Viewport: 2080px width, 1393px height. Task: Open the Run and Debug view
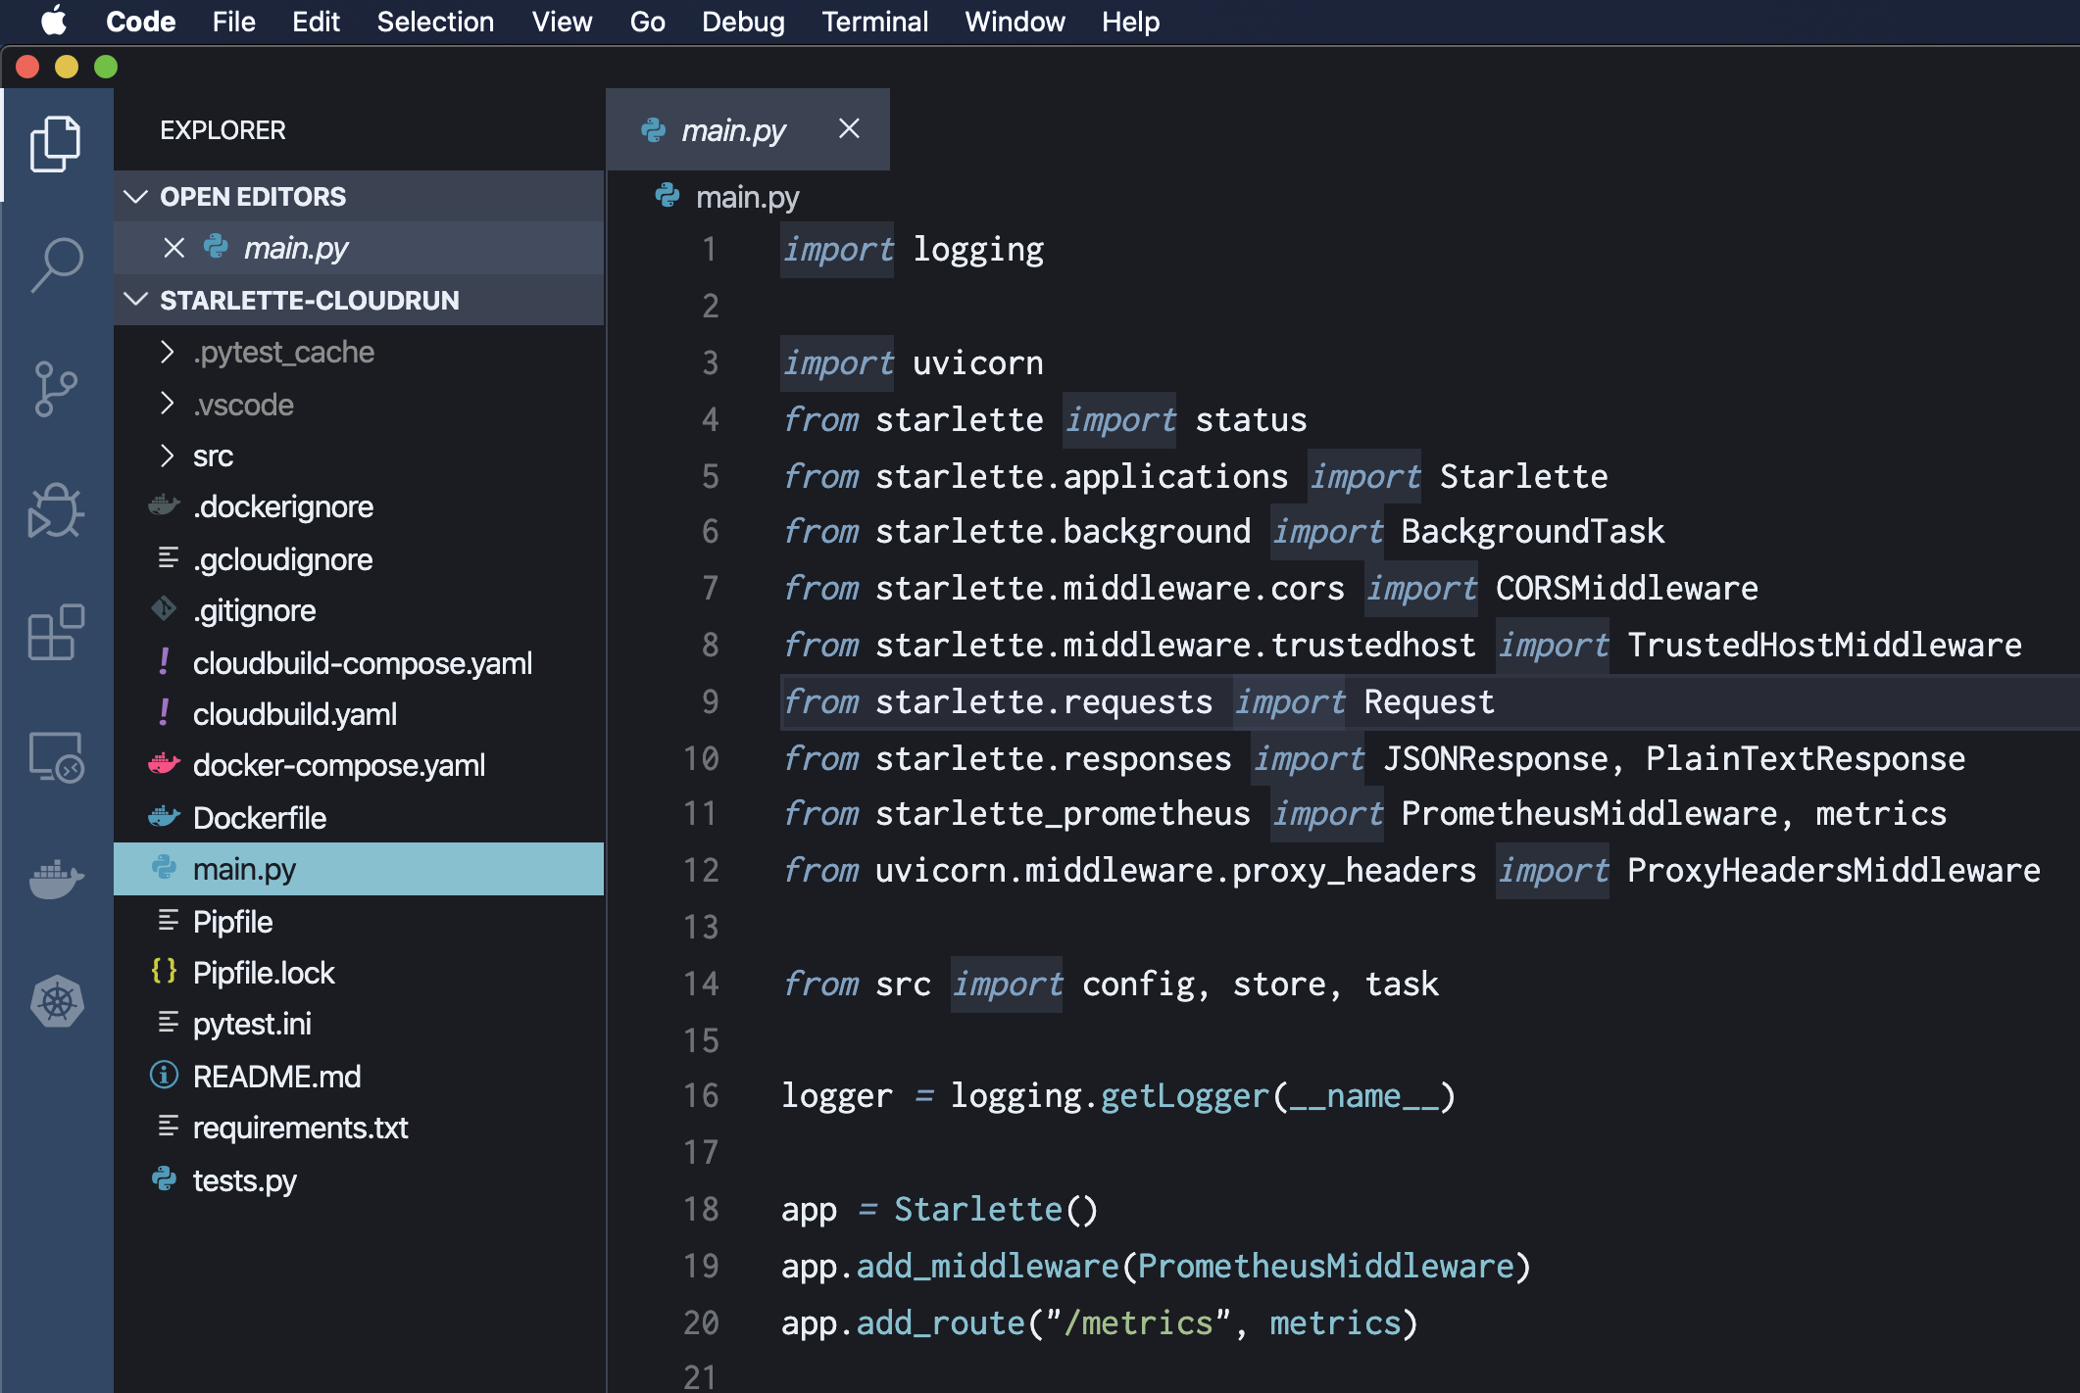tap(56, 510)
